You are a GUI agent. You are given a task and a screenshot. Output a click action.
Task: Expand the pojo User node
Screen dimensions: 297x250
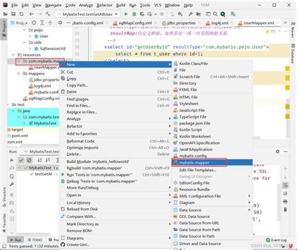(30, 36)
